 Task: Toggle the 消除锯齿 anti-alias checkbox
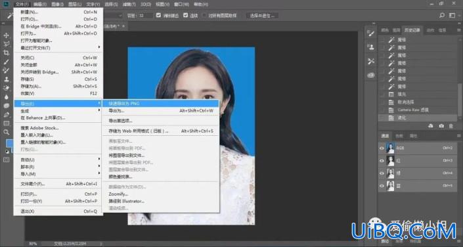tap(158, 15)
